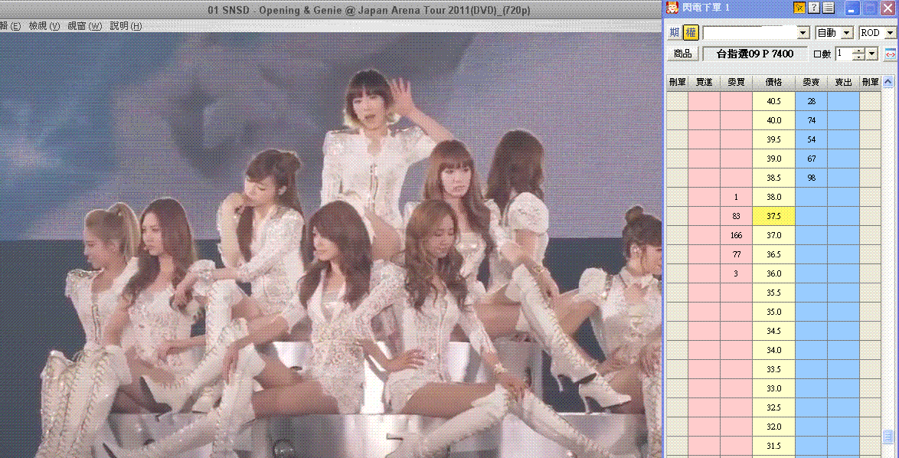
Task: Minimize the 閃電下單 1 window
Action: click(x=852, y=8)
